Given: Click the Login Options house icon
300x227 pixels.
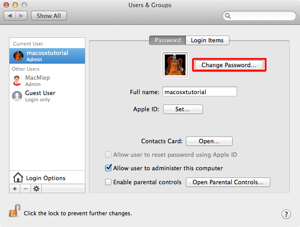Looking at the screenshot, I should pos(18,177).
